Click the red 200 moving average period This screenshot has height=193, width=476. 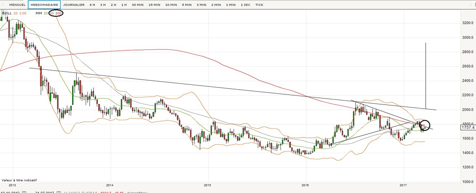click(59, 13)
